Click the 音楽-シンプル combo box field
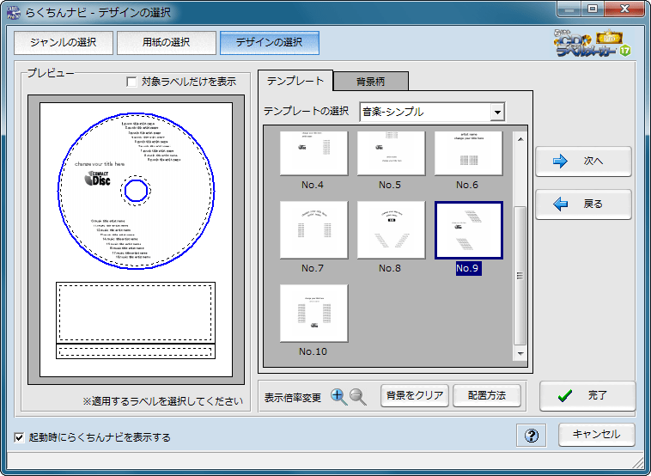 [432, 113]
